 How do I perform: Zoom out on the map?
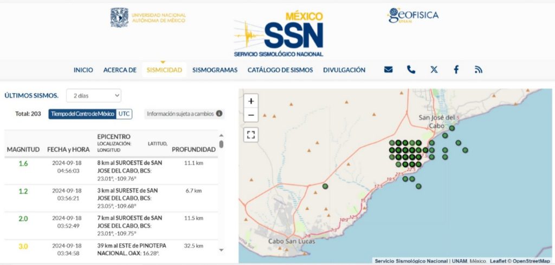pyautogui.click(x=251, y=115)
